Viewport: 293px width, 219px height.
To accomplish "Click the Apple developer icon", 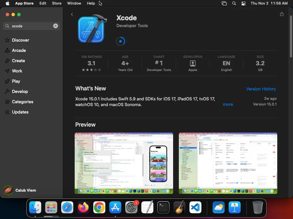I will click(x=193, y=64).
